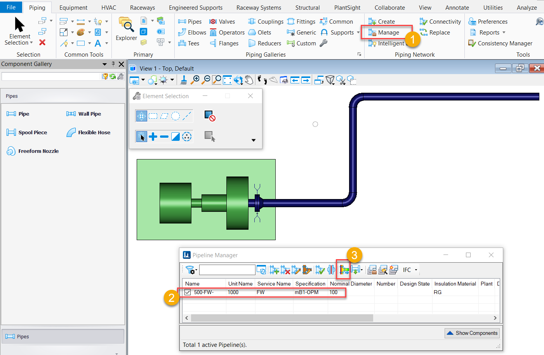Open the View Attributes dropdown arrow
The width and height of the screenshot is (544, 355).
(143, 80)
